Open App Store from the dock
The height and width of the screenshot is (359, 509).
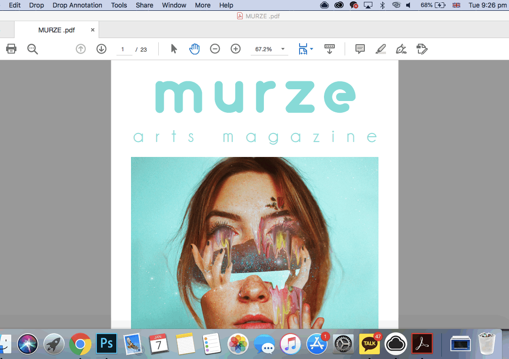pos(317,344)
